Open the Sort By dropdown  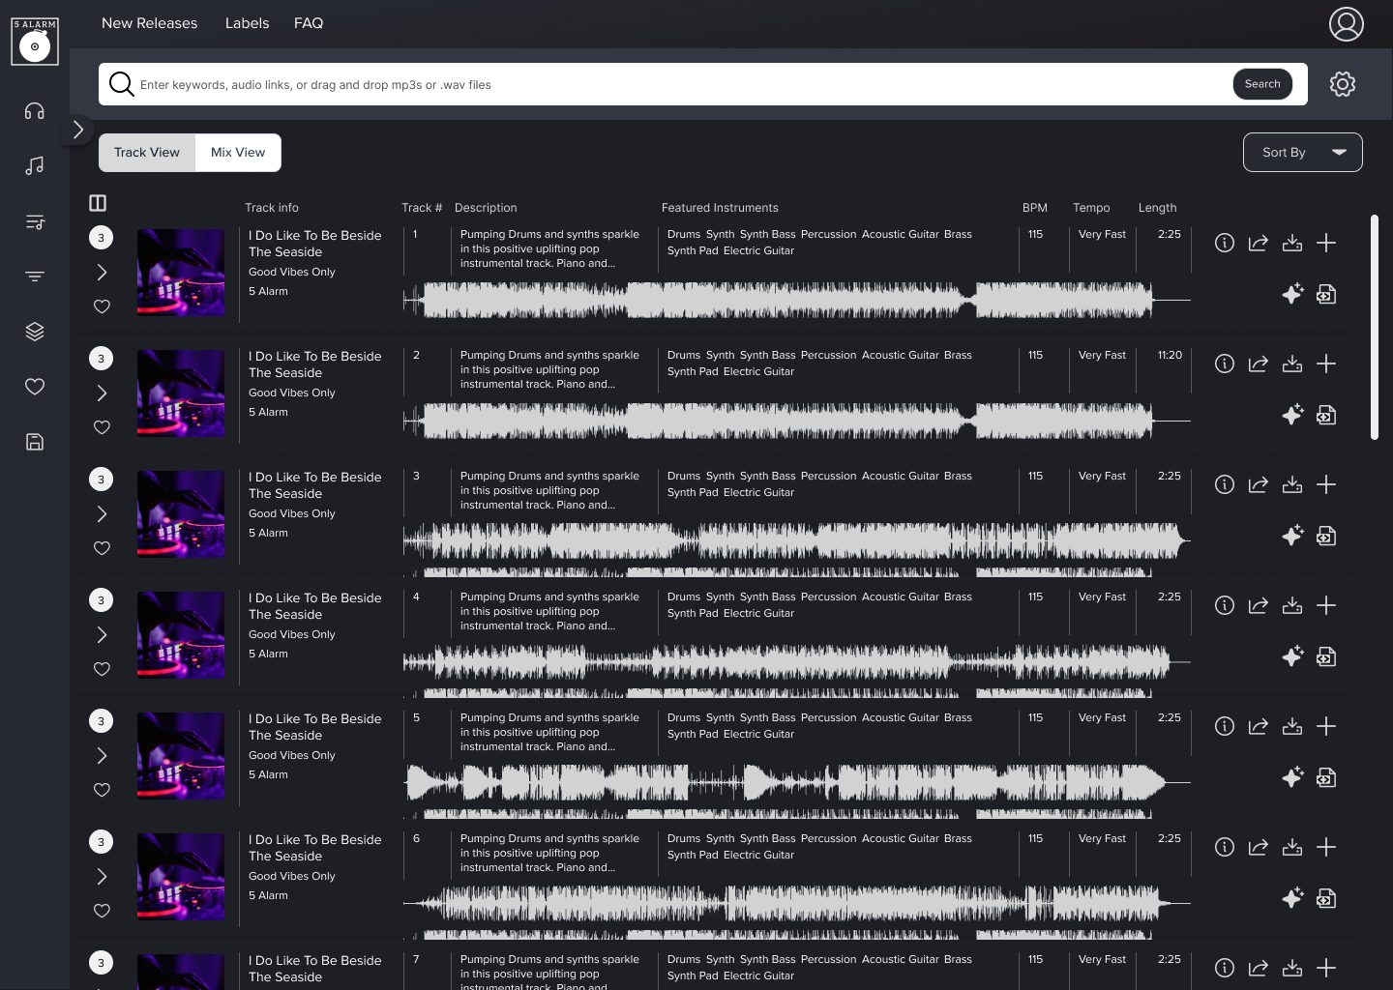(1302, 152)
